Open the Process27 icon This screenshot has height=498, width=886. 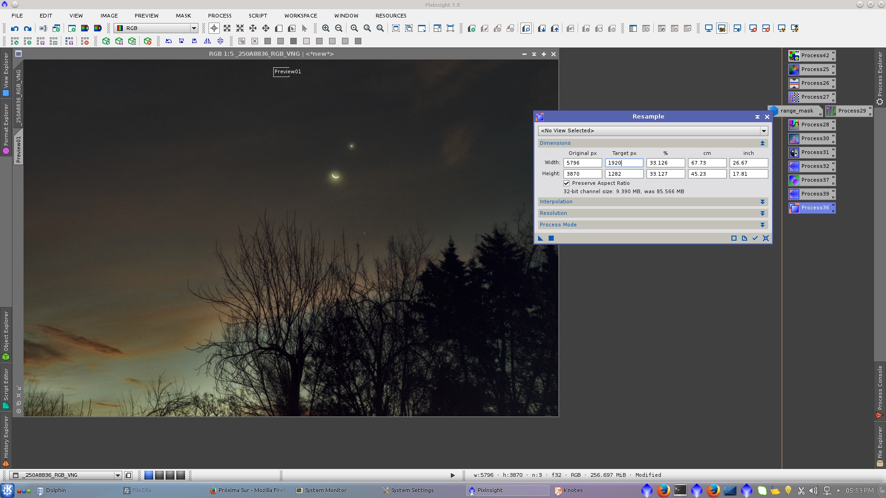(812, 97)
